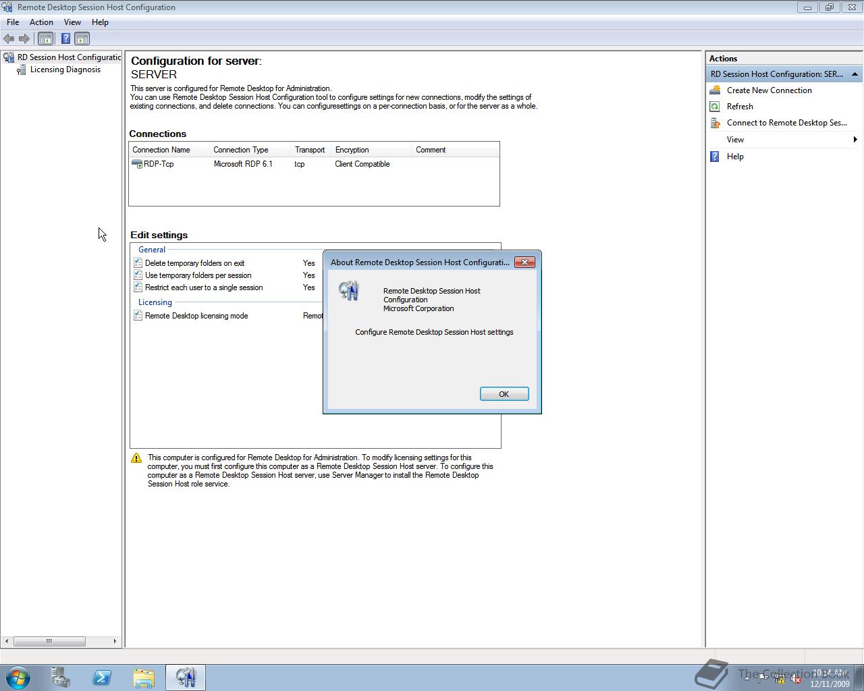Screen dimensions: 864x691
Task: Click the tree pane horizontal scrollbar thumb
Action: pyautogui.click(x=49, y=641)
